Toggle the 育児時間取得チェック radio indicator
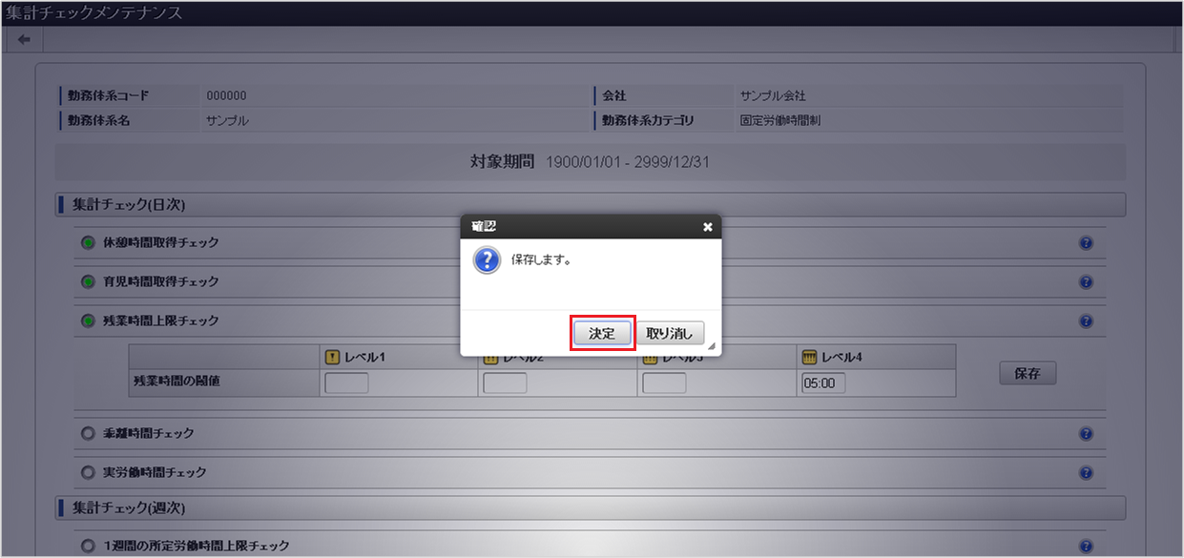 coord(88,281)
